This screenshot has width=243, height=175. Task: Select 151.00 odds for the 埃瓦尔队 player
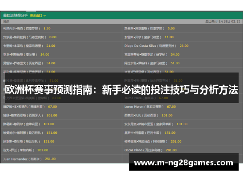pyautogui.click(x=49, y=142)
